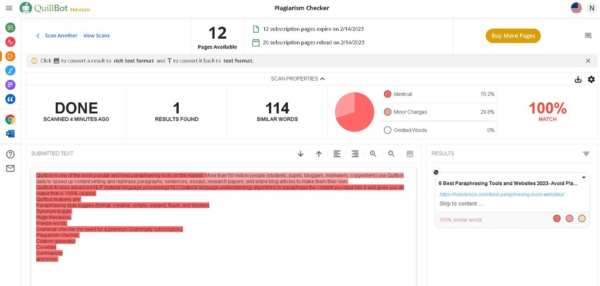Open View Scans
Viewport: 600px width, 286px height.
click(x=97, y=36)
